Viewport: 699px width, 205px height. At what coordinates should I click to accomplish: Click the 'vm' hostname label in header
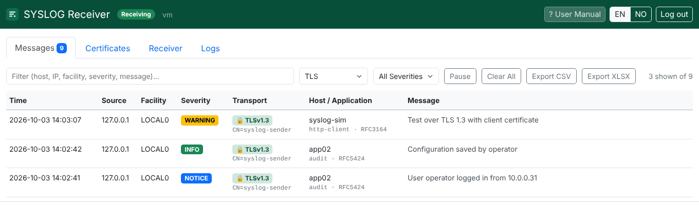167,15
